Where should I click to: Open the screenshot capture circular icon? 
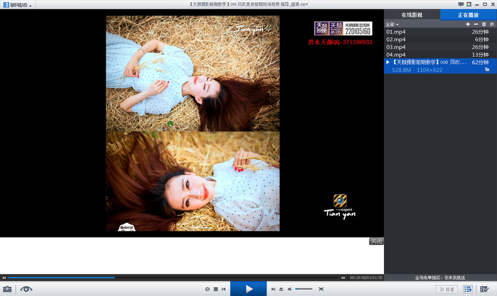[x=207, y=289]
